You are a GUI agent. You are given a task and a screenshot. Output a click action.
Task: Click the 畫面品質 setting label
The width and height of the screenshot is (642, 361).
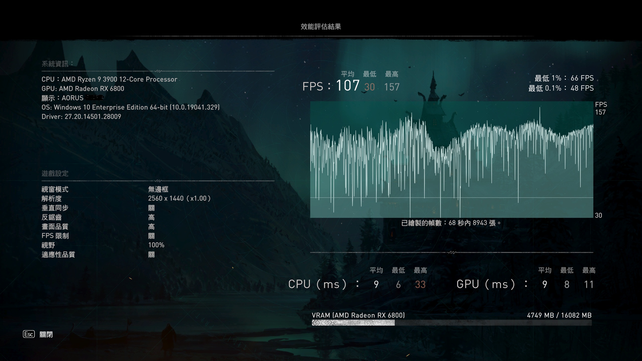click(x=55, y=227)
